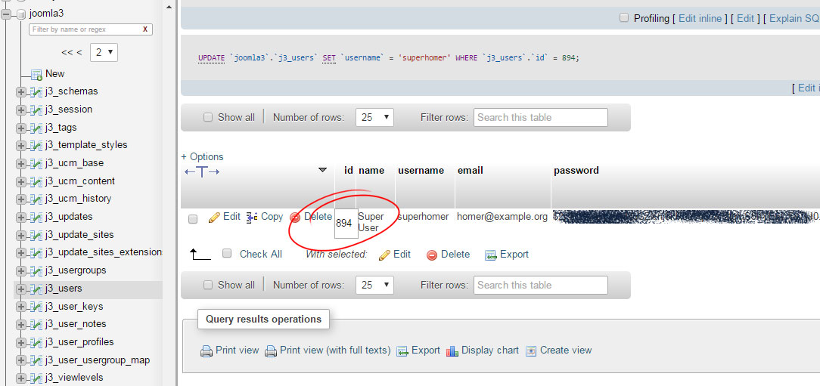Click table icon beside j3_usergroups
The width and height of the screenshot is (820, 386).
tap(36, 270)
